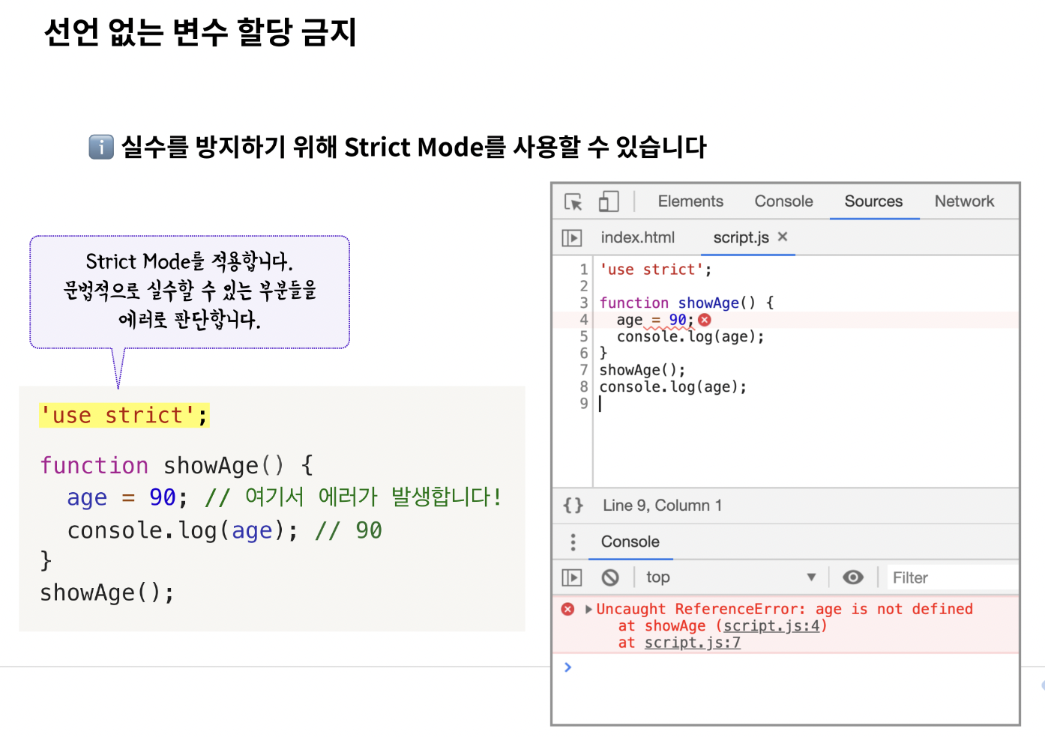1045x737 pixels.
Task: Open the Elements panel
Action: click(690, 201)
